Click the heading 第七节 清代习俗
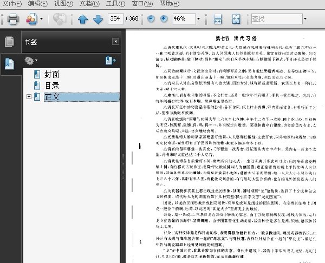This screenshot has width=325, height=263. [236, 38]
